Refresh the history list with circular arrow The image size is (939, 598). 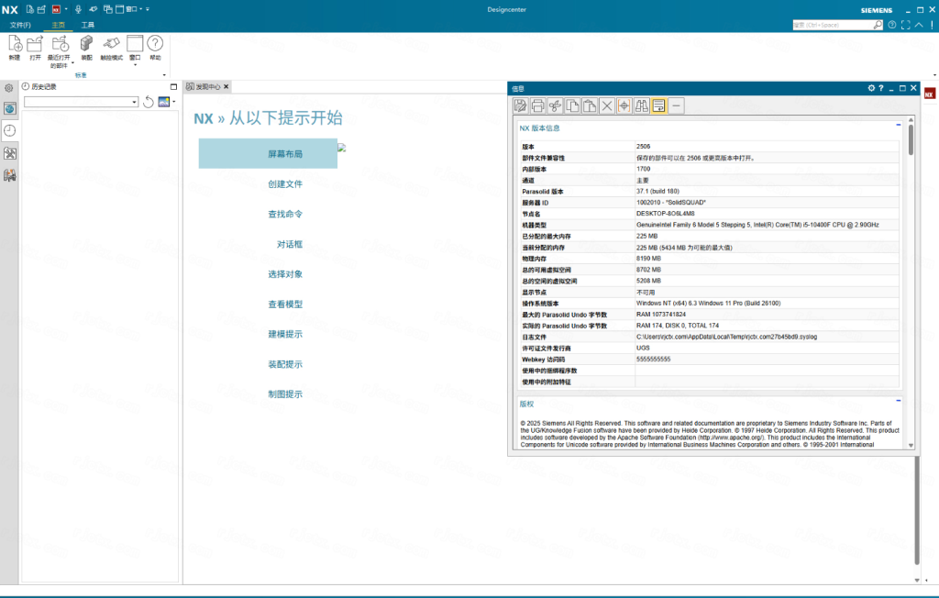149,102
